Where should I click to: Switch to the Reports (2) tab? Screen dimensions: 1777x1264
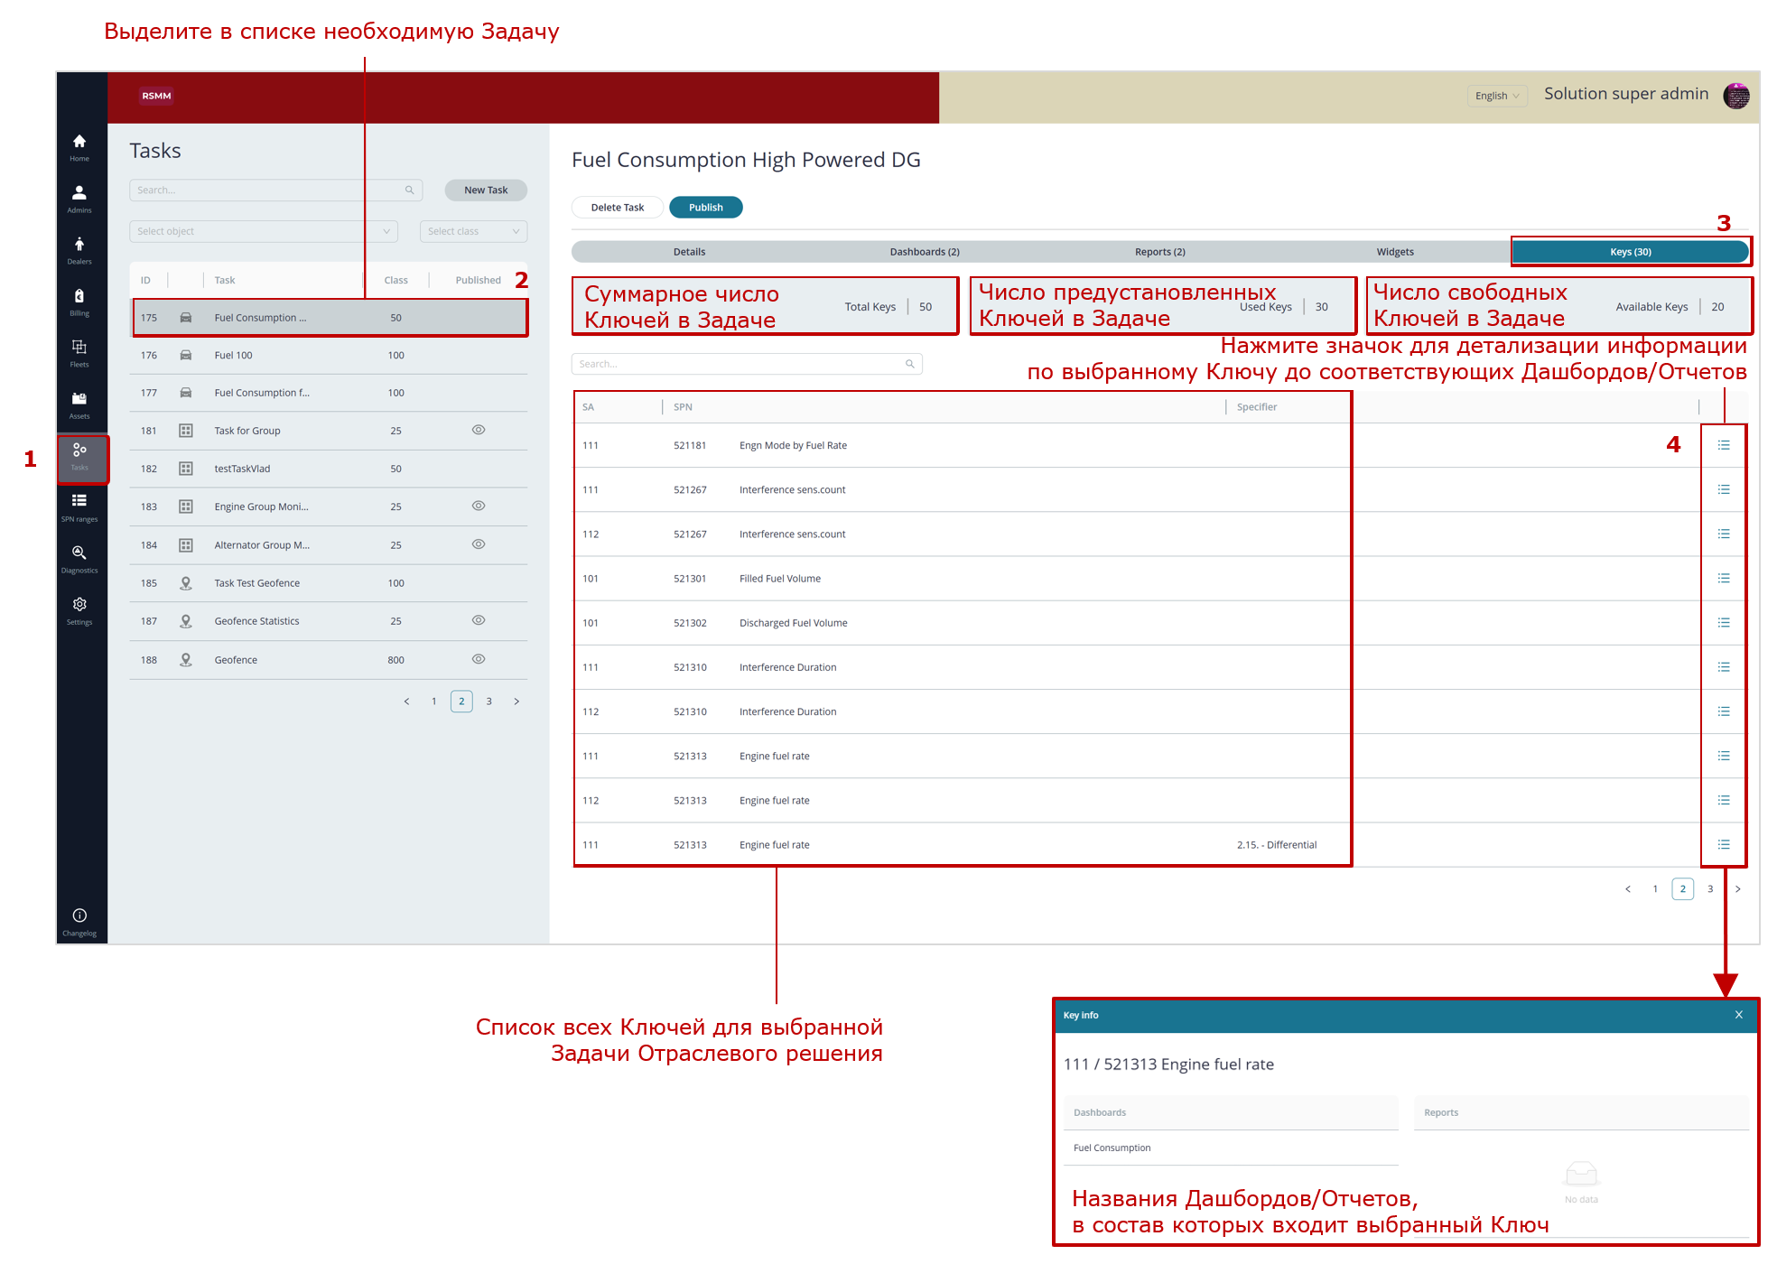[1159, 252]
